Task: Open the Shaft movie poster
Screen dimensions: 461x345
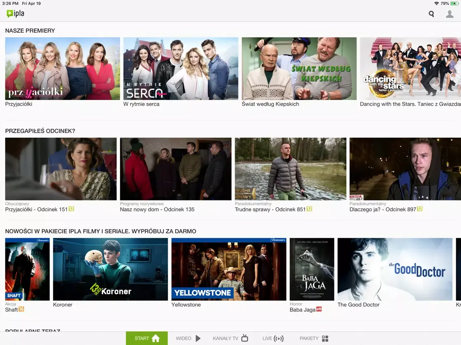Action: pyautogui.click(x=27, y=269)
